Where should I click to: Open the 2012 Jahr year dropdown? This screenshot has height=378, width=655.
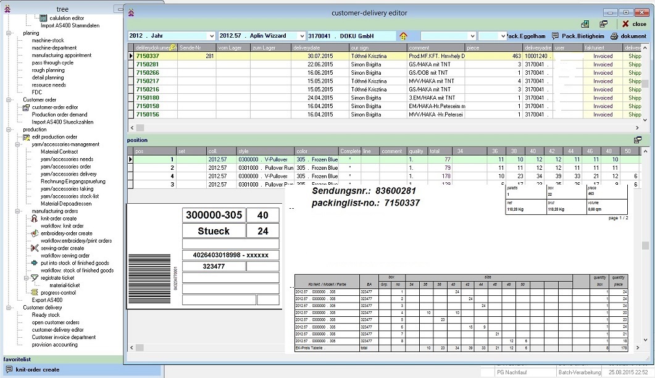pyautogui.click(x=211, y=36)
